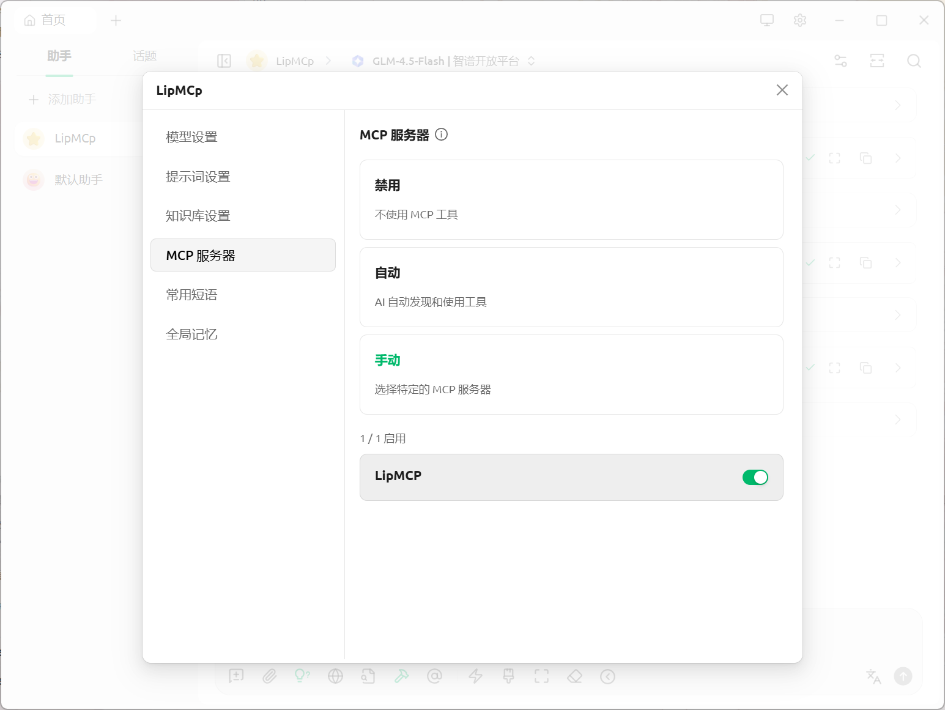
Task: Expand input box with fullscreen icon
Action: 541,676
